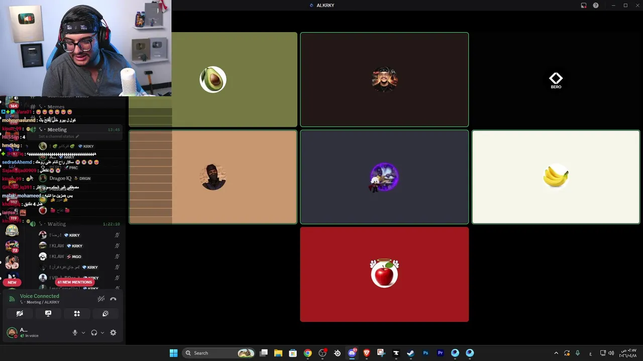Image resolution: width=643 pixels, height=361 pixels.
Task: Open Discord user settings gear
Action: click(x=113, y=332)
